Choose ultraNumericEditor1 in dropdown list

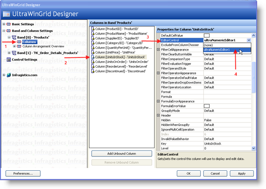coord(227,50)
